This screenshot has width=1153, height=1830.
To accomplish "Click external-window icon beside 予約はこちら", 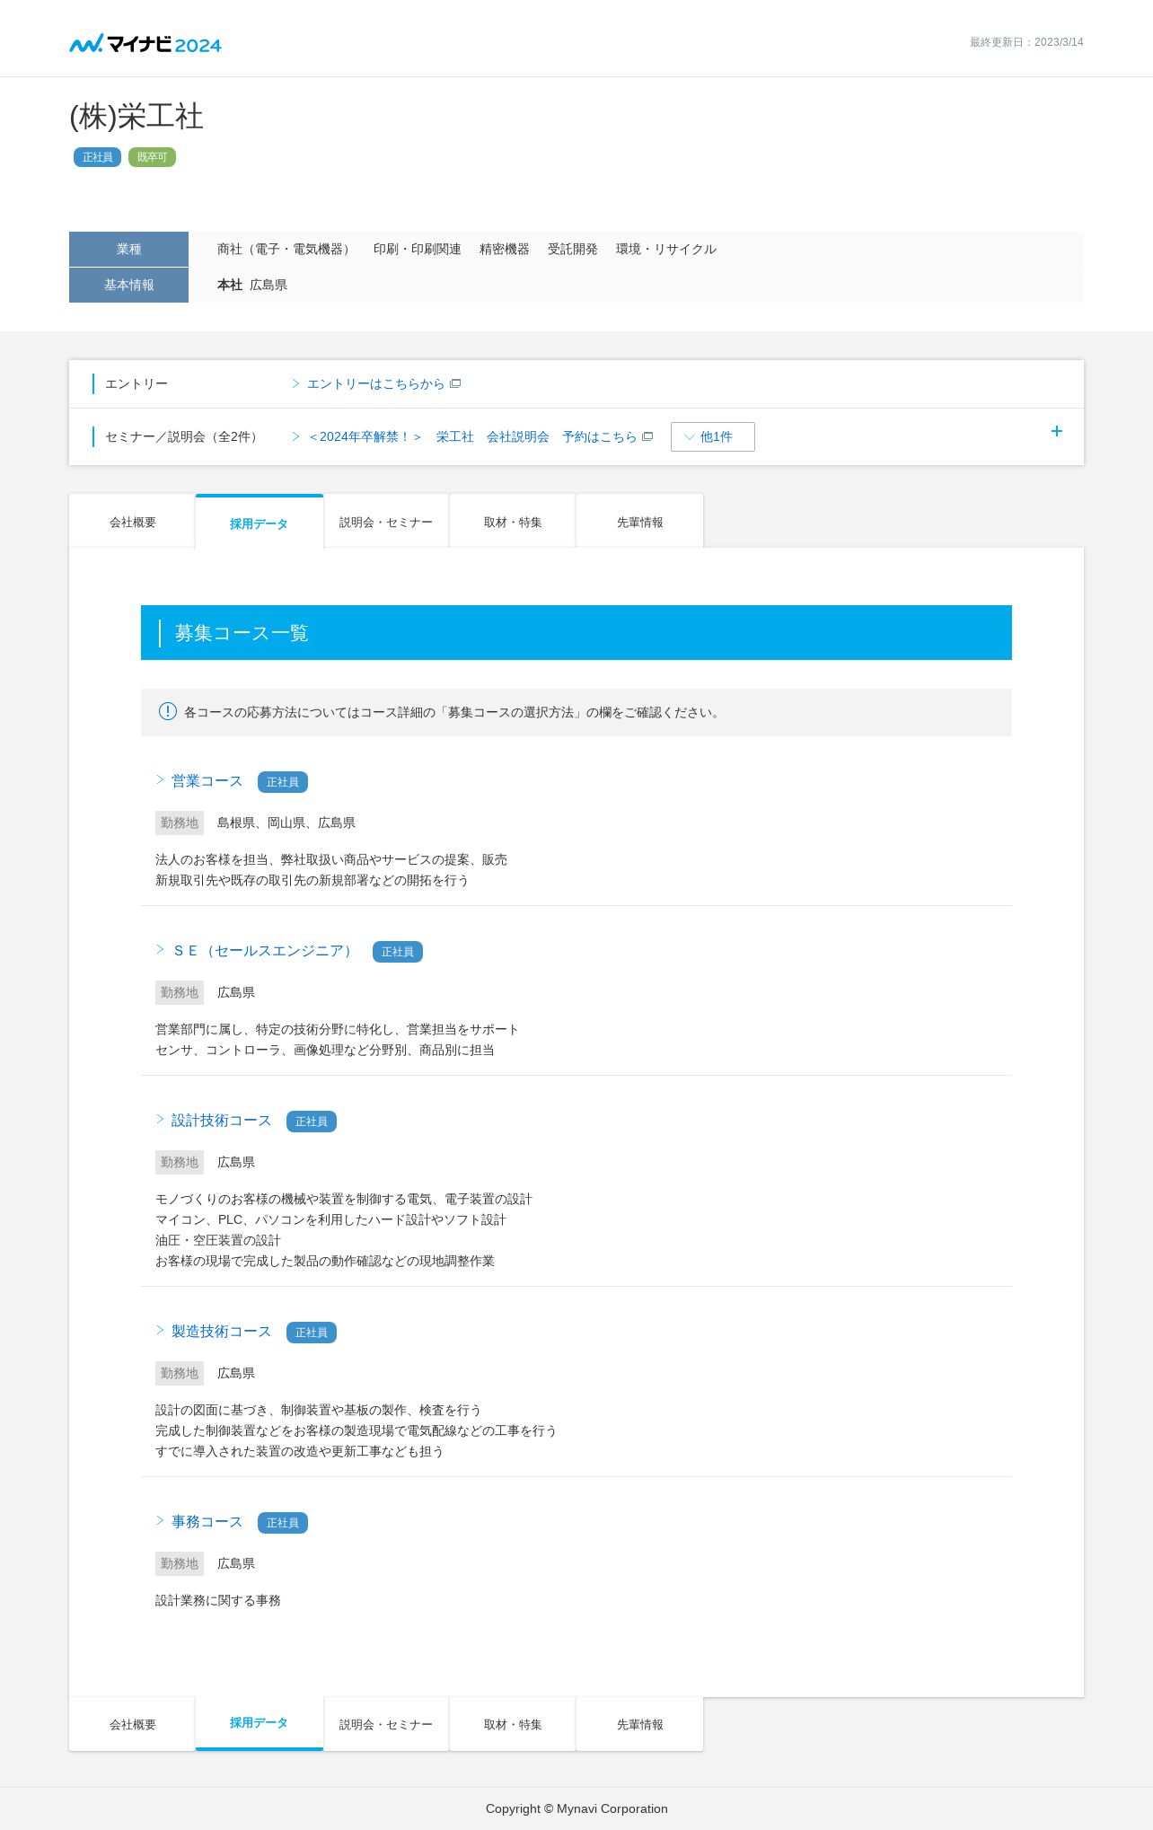I will point(647,436).
